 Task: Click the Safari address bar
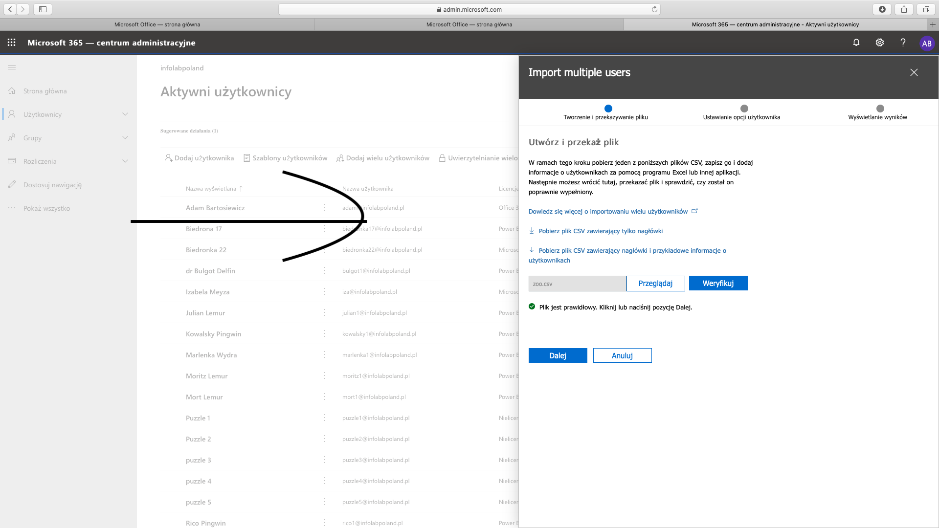tap(469, 9)
